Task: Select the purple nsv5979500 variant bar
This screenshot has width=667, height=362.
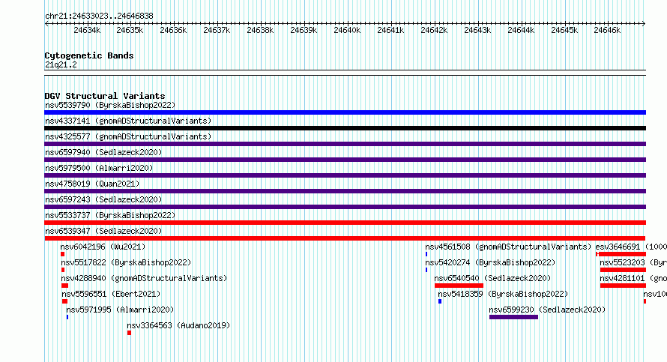Action: pyautogui.click(x=345, y=175)
